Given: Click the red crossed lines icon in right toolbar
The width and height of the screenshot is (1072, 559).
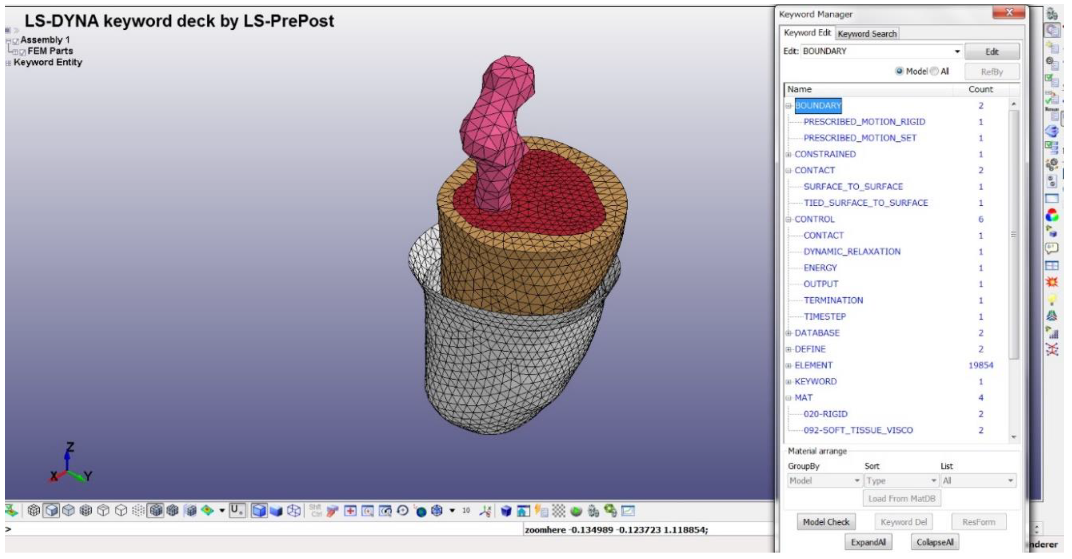Looking at the screenshot, I should (1052, 349).
